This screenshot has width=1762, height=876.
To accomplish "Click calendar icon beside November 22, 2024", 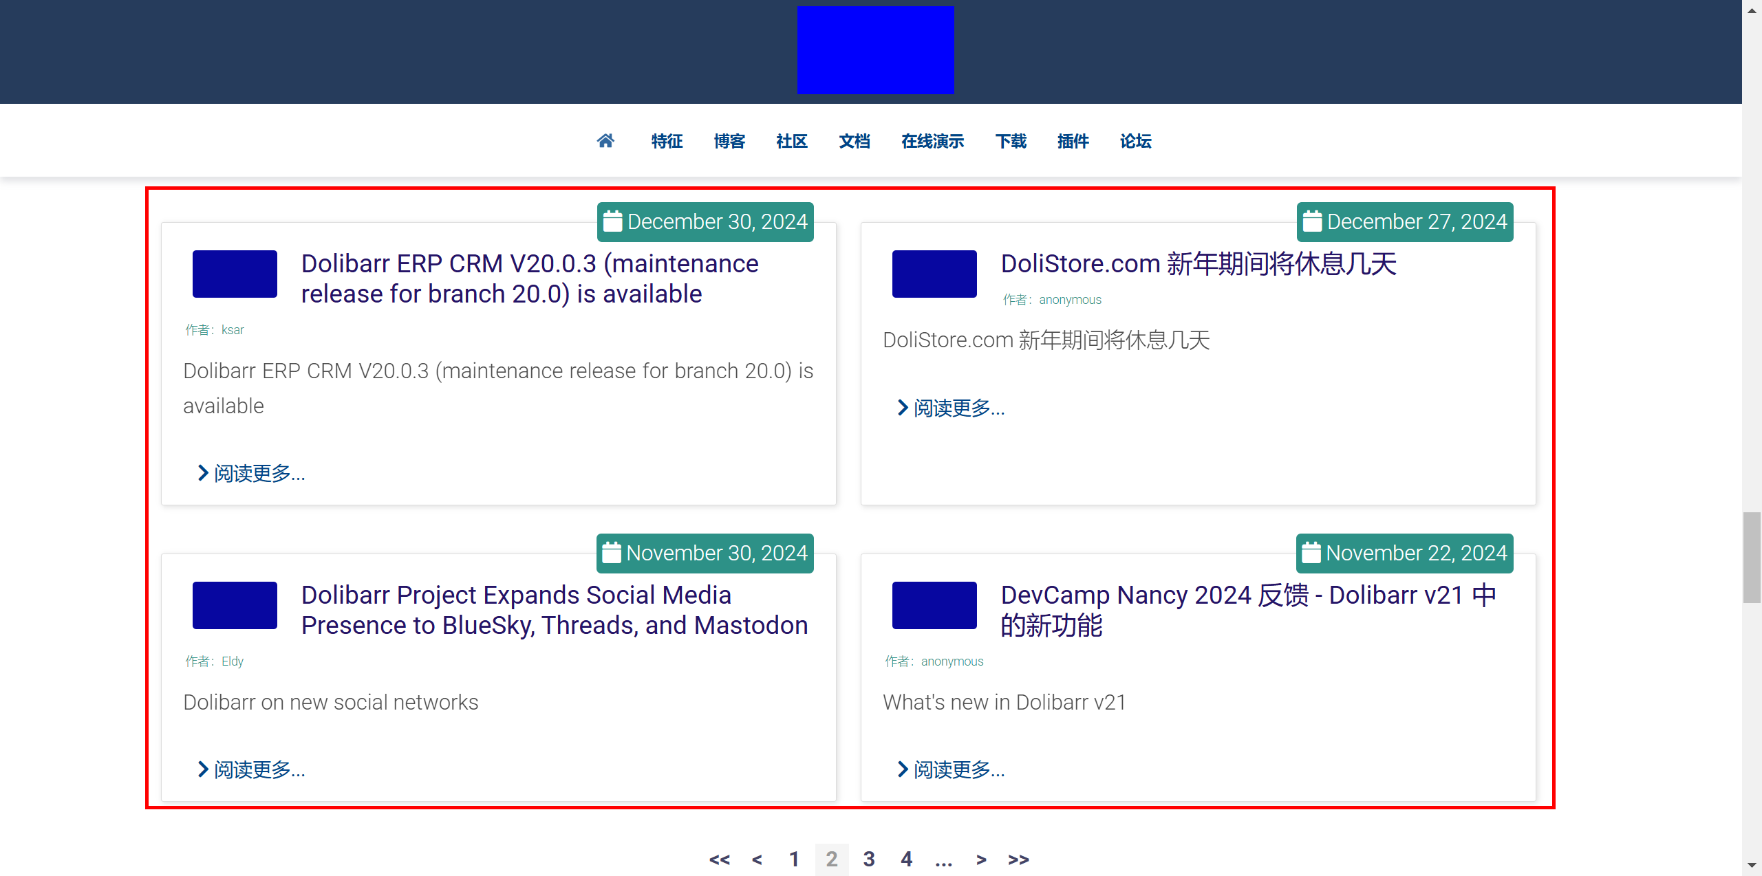I will [x=1311, y=553].
